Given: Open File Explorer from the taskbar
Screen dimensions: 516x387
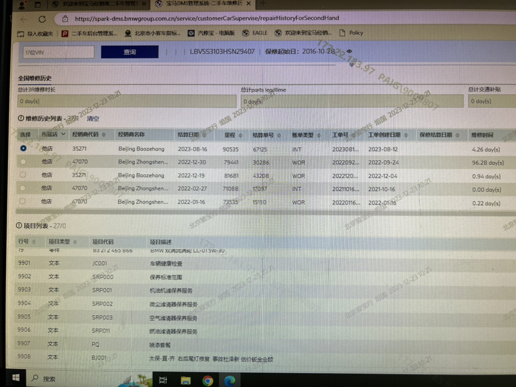Looking at the screenshot, I should 186,380.
